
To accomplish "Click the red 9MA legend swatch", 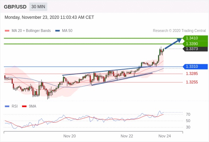I will 24,106.
